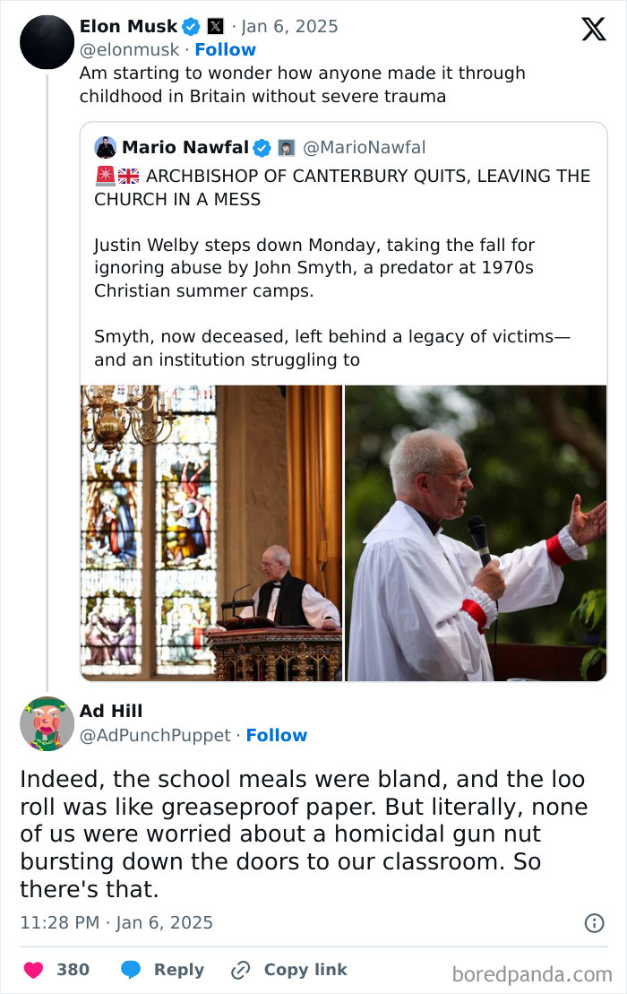Click Mario Nawfal's blue verified checkmark
The image size is (627, 994).
click(x=262, y=148)
